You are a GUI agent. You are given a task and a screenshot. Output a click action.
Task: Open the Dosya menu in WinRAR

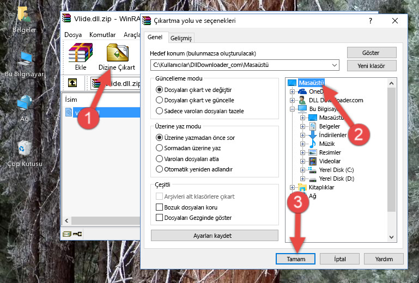tap(73, 35)
